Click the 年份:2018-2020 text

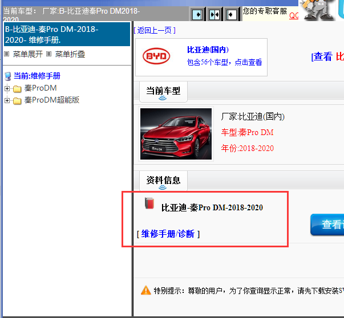247,148
